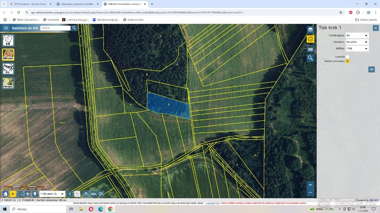Click the location pin marker icon

point(35,194)
